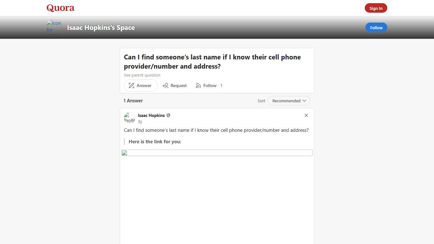Expand the chevron beside Recommended
This screenshot has height=244, width=434.
point(304,101)
